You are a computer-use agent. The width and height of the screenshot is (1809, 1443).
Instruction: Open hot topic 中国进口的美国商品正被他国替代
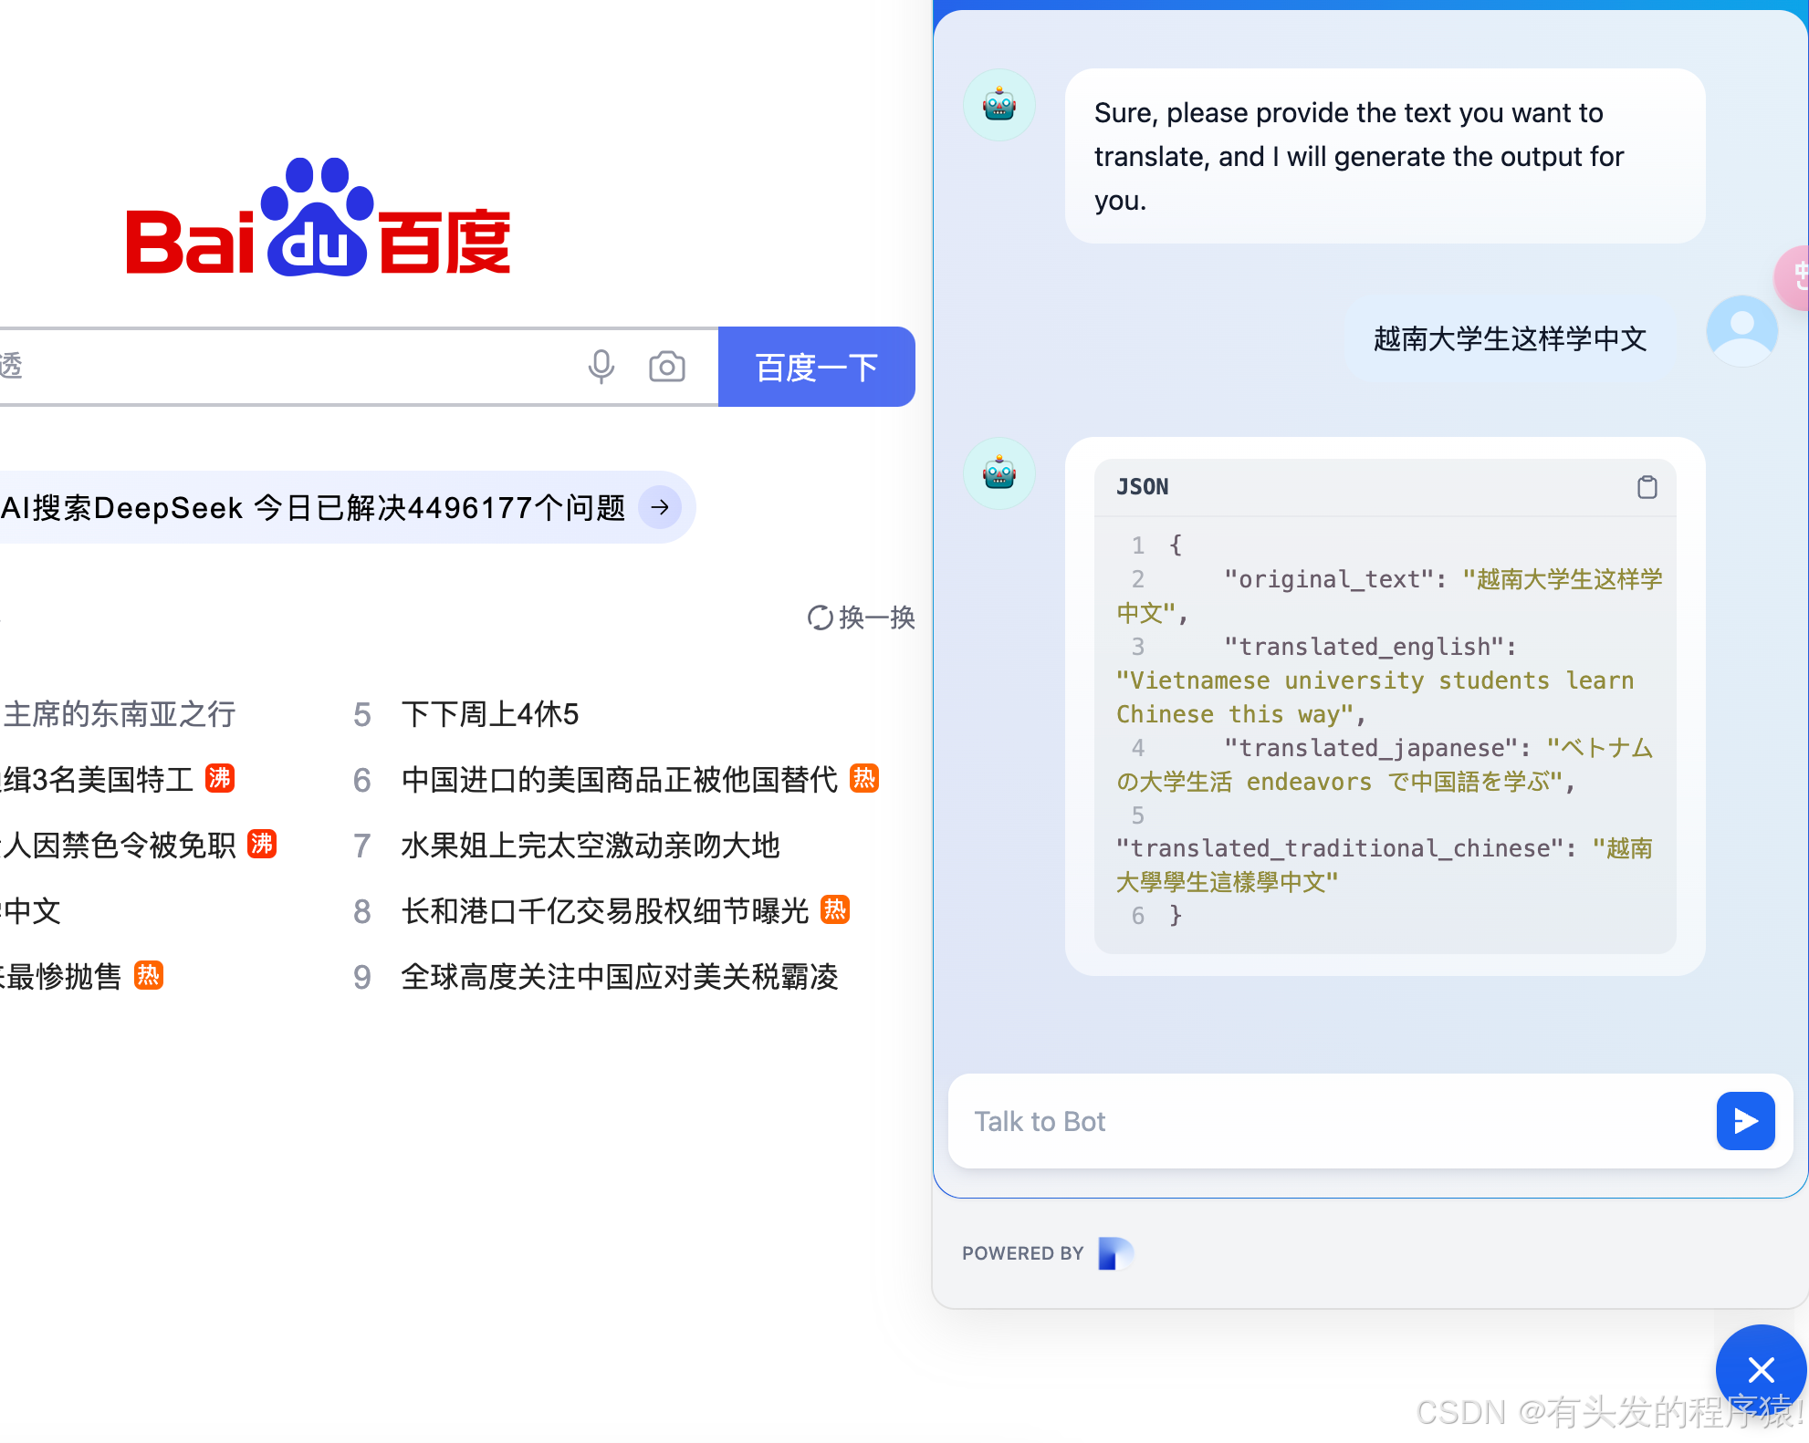[619, 780]
